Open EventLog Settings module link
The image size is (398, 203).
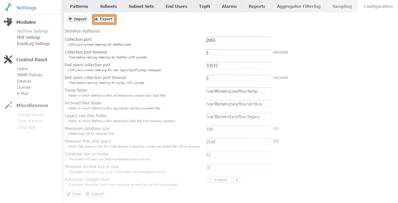point(33,44)
